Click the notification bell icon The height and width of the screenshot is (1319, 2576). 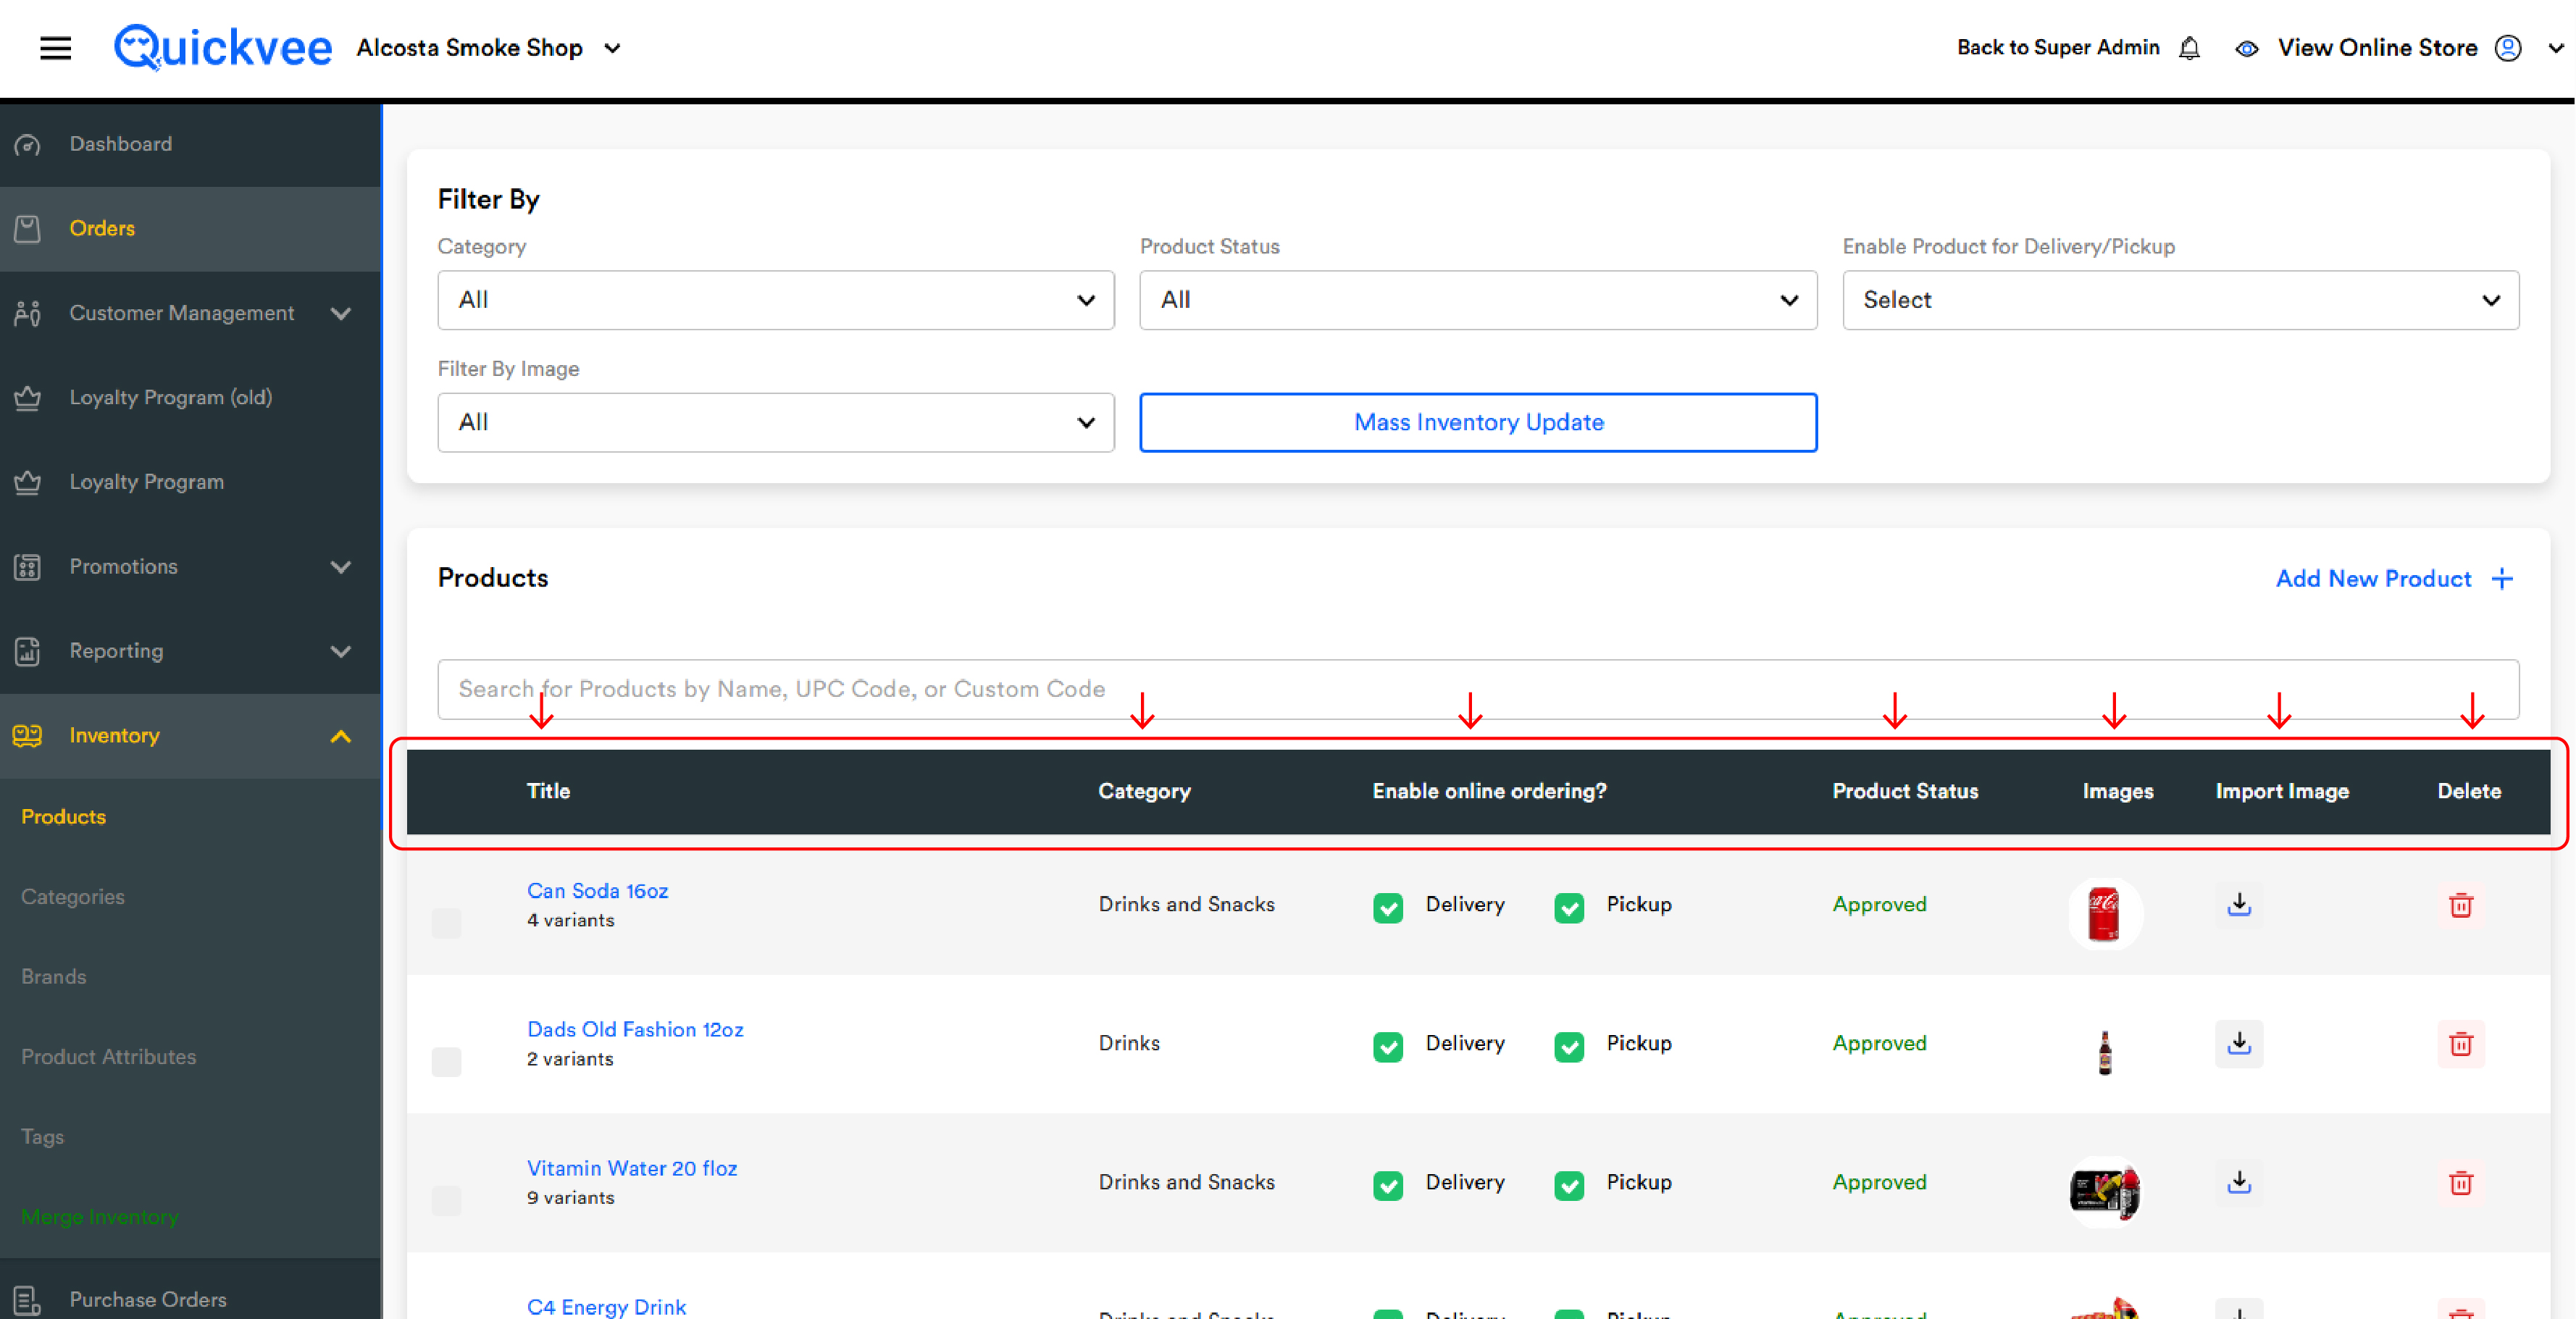(2190, 48)
